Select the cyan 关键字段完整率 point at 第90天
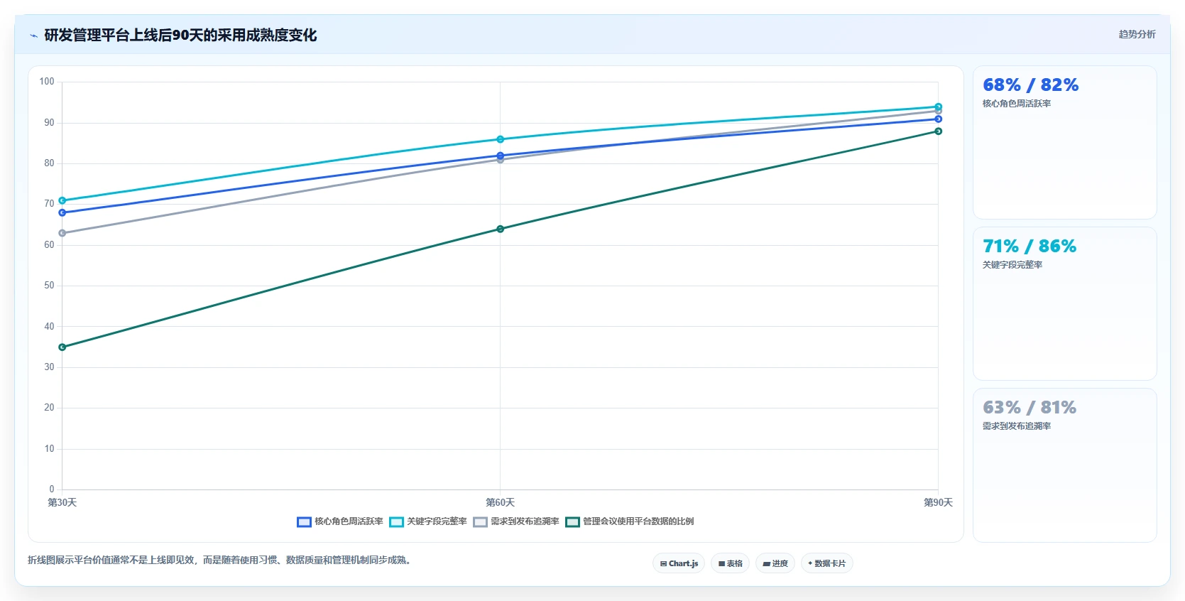The image size is (1185, 601). pyautogui.click(x=938, y=107)
